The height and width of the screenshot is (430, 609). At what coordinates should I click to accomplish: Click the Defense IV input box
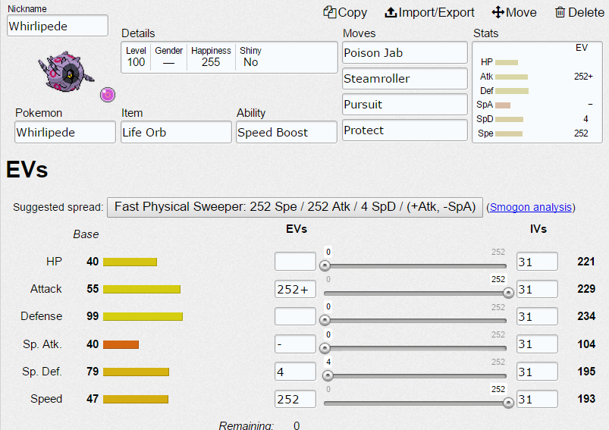pyautogui.click(x=537, y=316)
